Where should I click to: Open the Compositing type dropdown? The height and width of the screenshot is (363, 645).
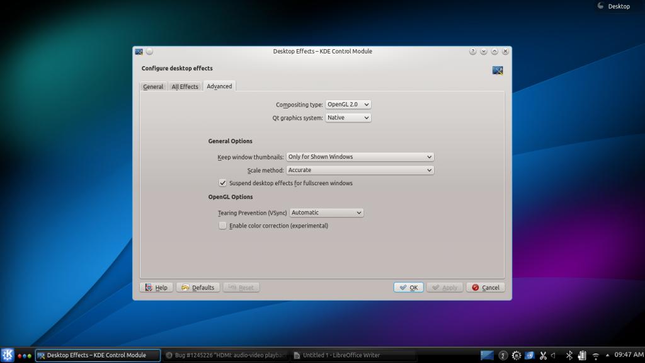348,105
